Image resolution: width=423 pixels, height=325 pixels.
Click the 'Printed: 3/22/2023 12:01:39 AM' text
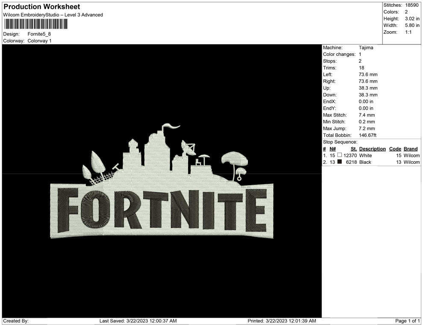282,321
